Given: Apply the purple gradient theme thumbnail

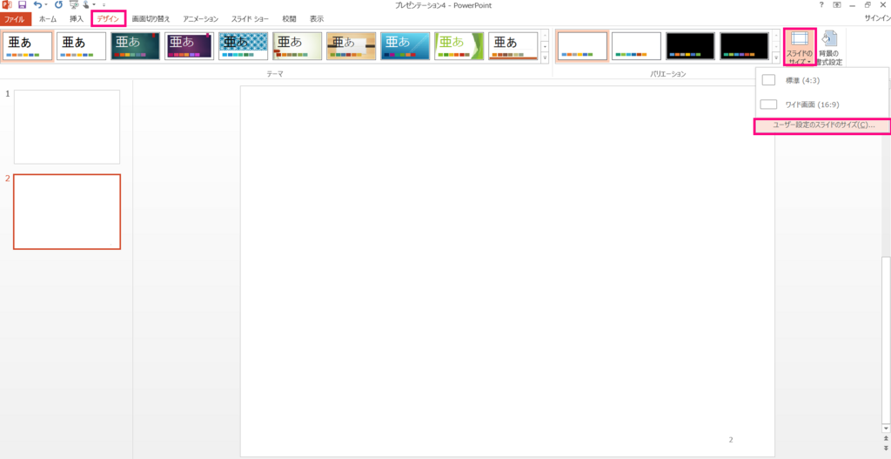Looking at the screenshot, I should click(189, 46).
